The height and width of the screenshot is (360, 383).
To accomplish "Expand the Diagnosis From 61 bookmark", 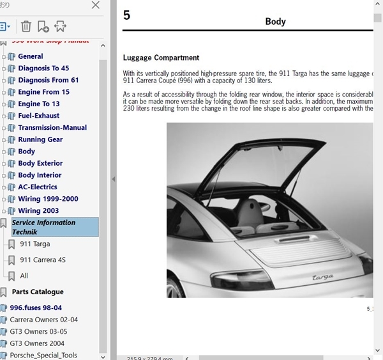I will [x=3, y=81].
